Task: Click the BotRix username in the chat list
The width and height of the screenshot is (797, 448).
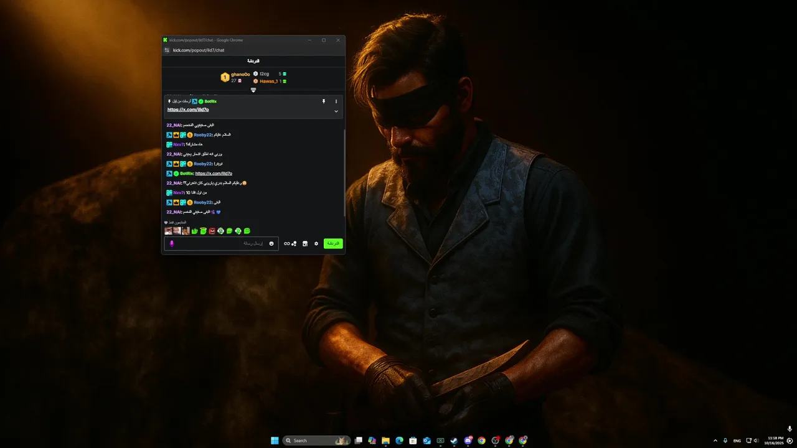Action: coord(186,174)
